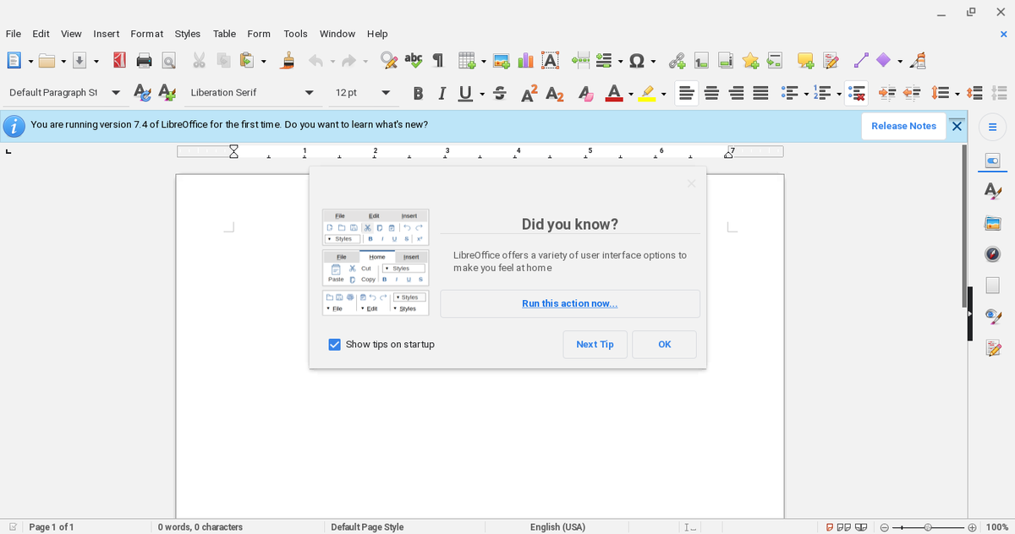Click English (USA) language in status bar

click(557, 527)
